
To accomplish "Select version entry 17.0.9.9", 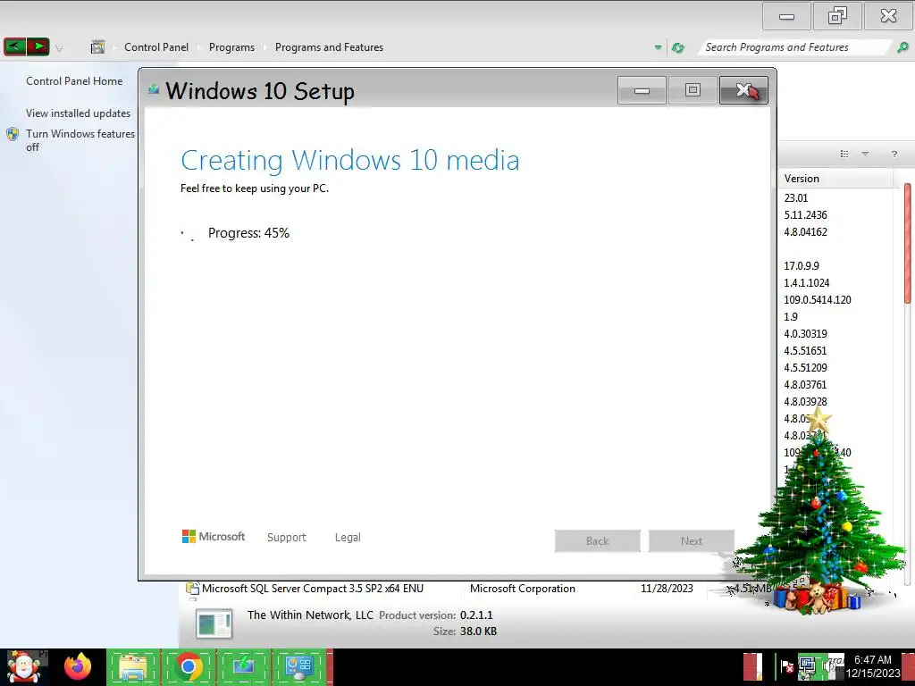I will pyautogui.click(x=802, y=265).
